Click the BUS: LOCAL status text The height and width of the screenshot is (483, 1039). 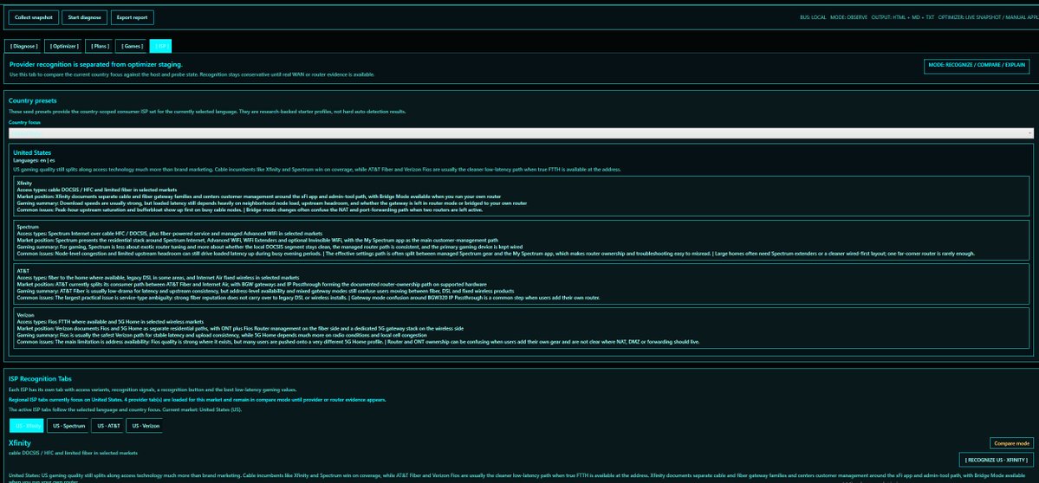point(813,17)
